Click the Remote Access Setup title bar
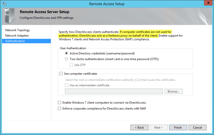Image resolution: width=214 pixels, height=135 pixels. tap(107, 4)
